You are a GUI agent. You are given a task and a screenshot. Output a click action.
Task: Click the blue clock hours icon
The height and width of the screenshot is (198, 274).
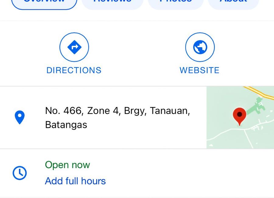(x=19, y=173)
